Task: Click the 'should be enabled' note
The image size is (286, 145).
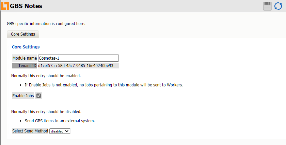Action: click(46, 76)
